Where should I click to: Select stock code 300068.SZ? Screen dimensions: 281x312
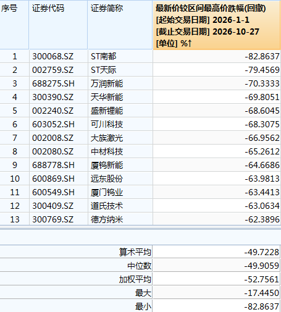[x=53, y=56]
